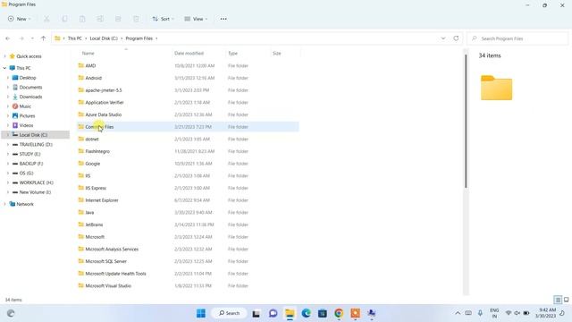Sort by the Size column header

[x=277, y=54]
